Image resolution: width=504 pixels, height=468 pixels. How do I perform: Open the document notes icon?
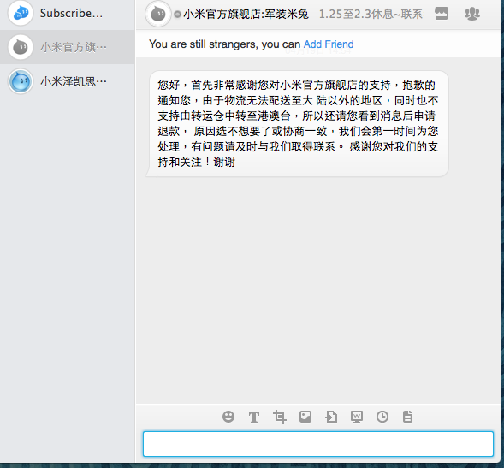(407, 417)
